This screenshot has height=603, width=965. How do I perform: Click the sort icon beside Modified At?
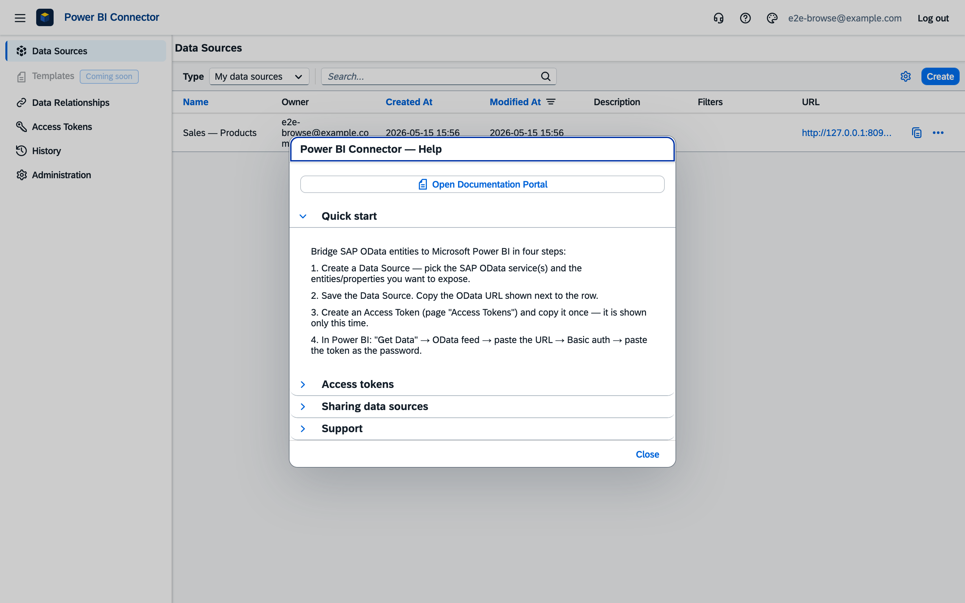[x=551, y=102]
